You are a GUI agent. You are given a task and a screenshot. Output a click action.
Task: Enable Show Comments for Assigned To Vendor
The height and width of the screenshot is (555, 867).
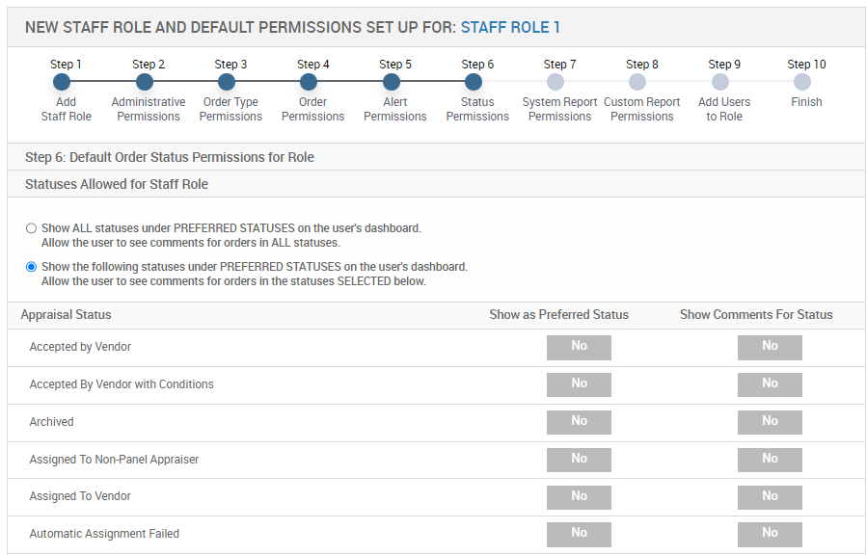click(770, 497)
